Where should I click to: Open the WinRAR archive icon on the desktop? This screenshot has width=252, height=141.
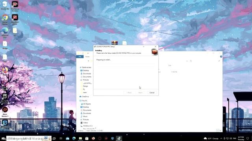click(115, 43)
